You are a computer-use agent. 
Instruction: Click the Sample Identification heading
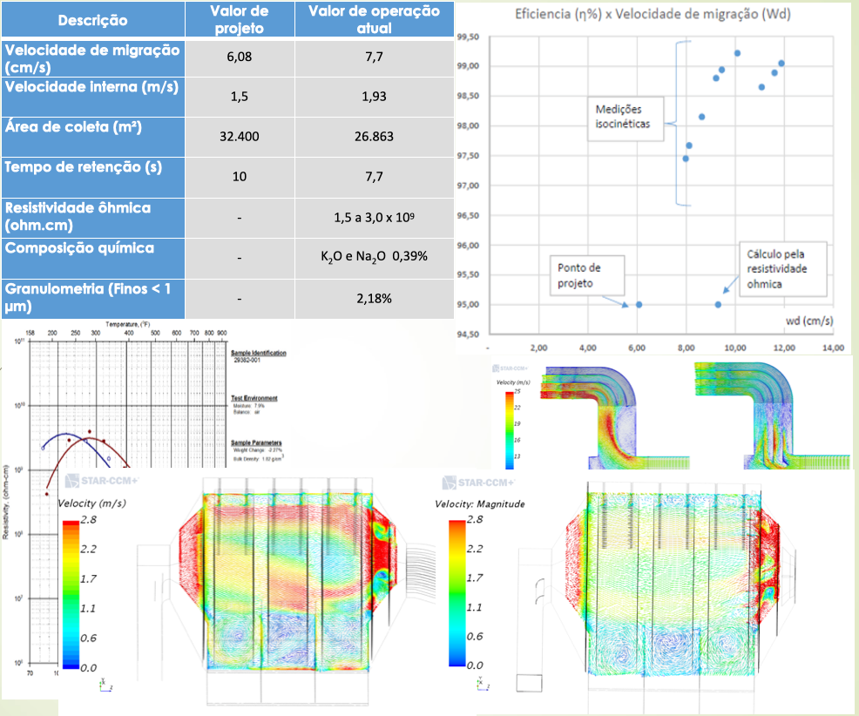tap(259, 353)
